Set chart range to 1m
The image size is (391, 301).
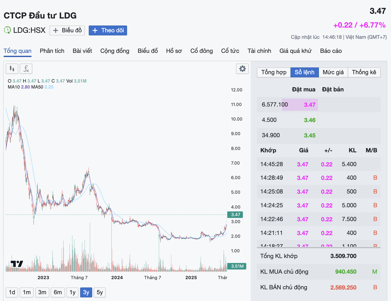click(27, 292)
